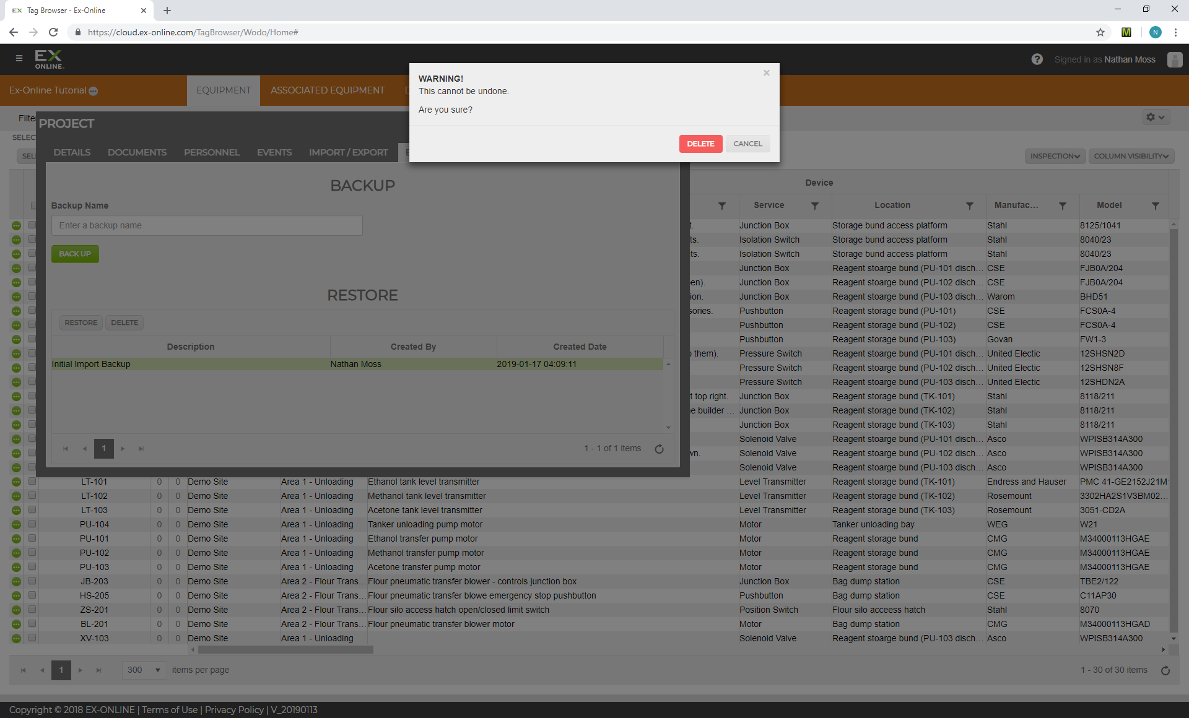Tick the checkbox for row PU-104

(x=32, y=524)
